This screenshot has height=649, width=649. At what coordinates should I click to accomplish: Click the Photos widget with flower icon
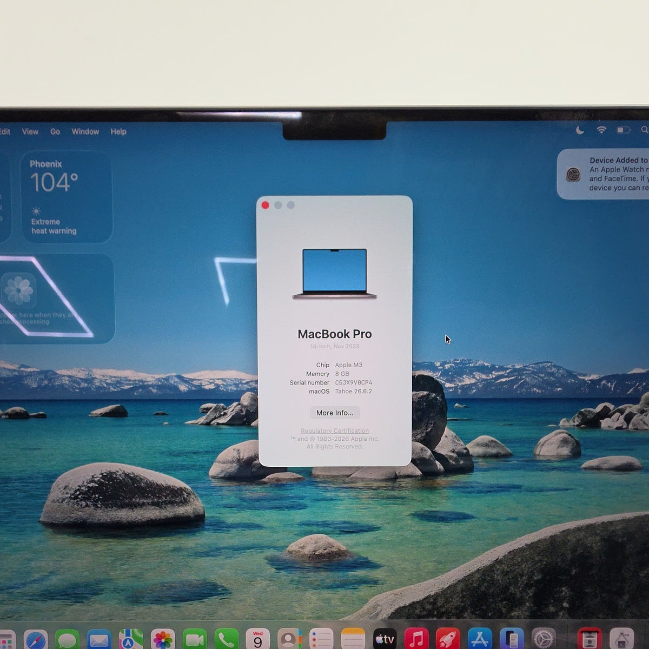point(57,299)
